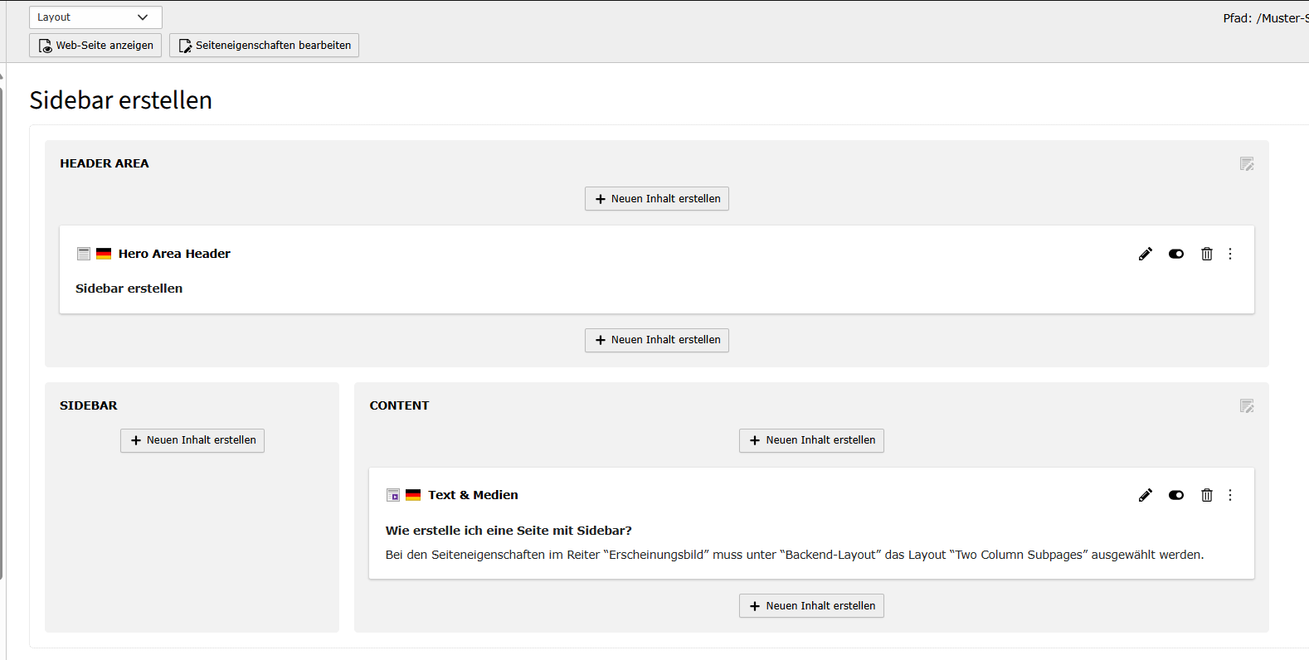This screenshot has height=660, width=1309.
Task: Add new content at top of Header Area
Action: coord(656,199)
